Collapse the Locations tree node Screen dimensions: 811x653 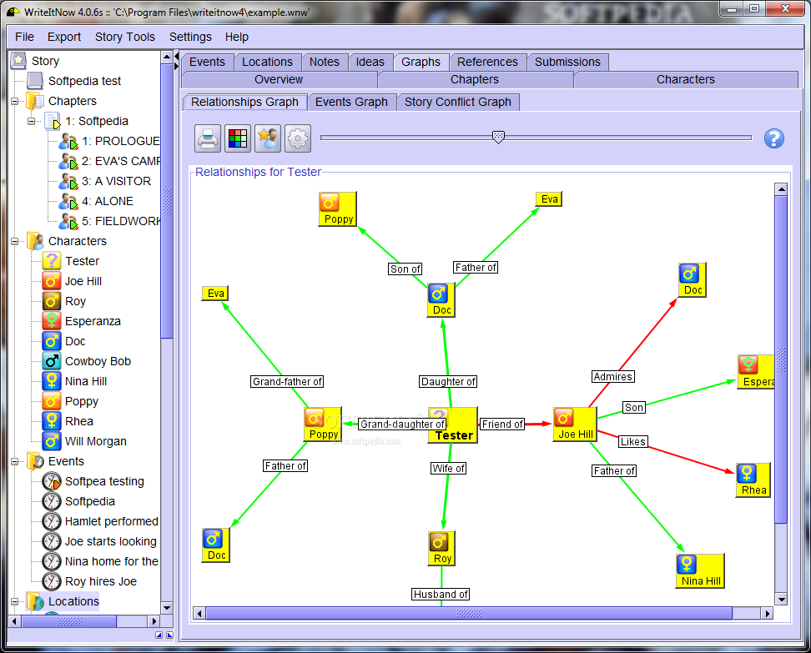[x=14, y=602]
